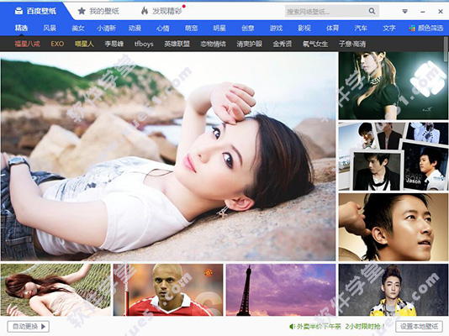Viewport: 449px width, 336px height.
Task: Click the Baidu Wallpaper logo icon
Action: 18,11
